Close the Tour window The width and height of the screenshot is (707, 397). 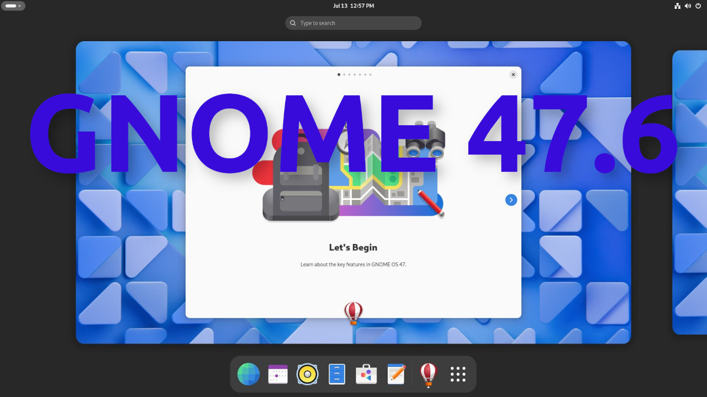513,75
